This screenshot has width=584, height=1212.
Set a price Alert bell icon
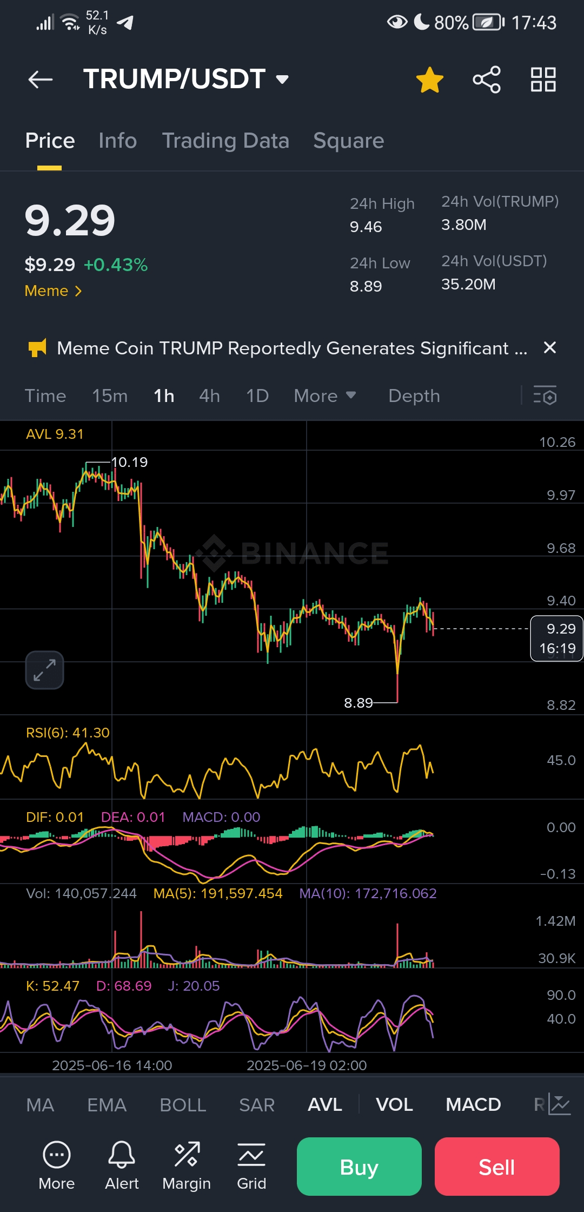(122, 1165)
